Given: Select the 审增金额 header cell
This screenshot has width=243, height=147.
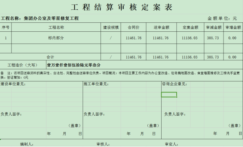Looking at the screenshot, I should tap(233, 27).
